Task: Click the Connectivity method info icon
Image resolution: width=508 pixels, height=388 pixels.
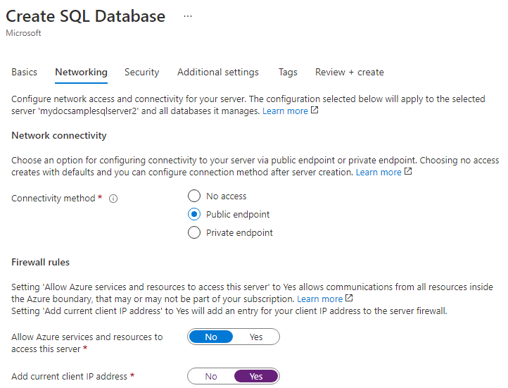Action: 113,199
